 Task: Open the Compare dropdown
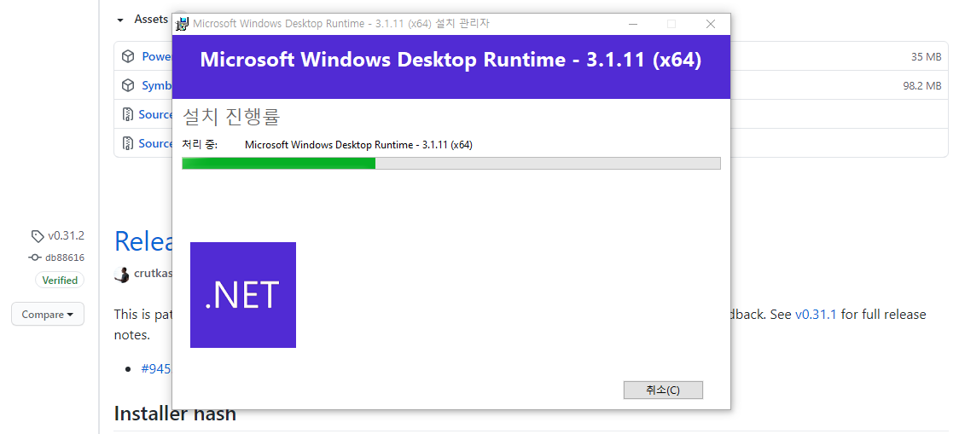coord(48,314)
